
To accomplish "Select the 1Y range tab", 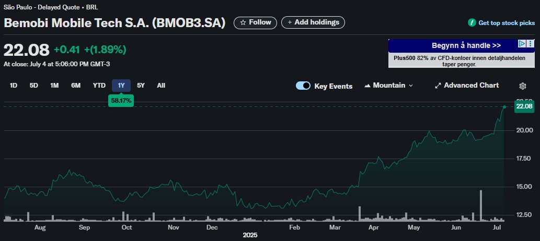I will point(121,85).
